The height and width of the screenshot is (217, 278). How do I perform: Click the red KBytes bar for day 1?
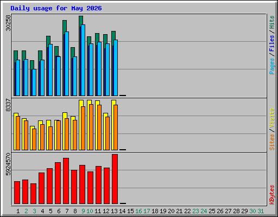coord(17,193)
